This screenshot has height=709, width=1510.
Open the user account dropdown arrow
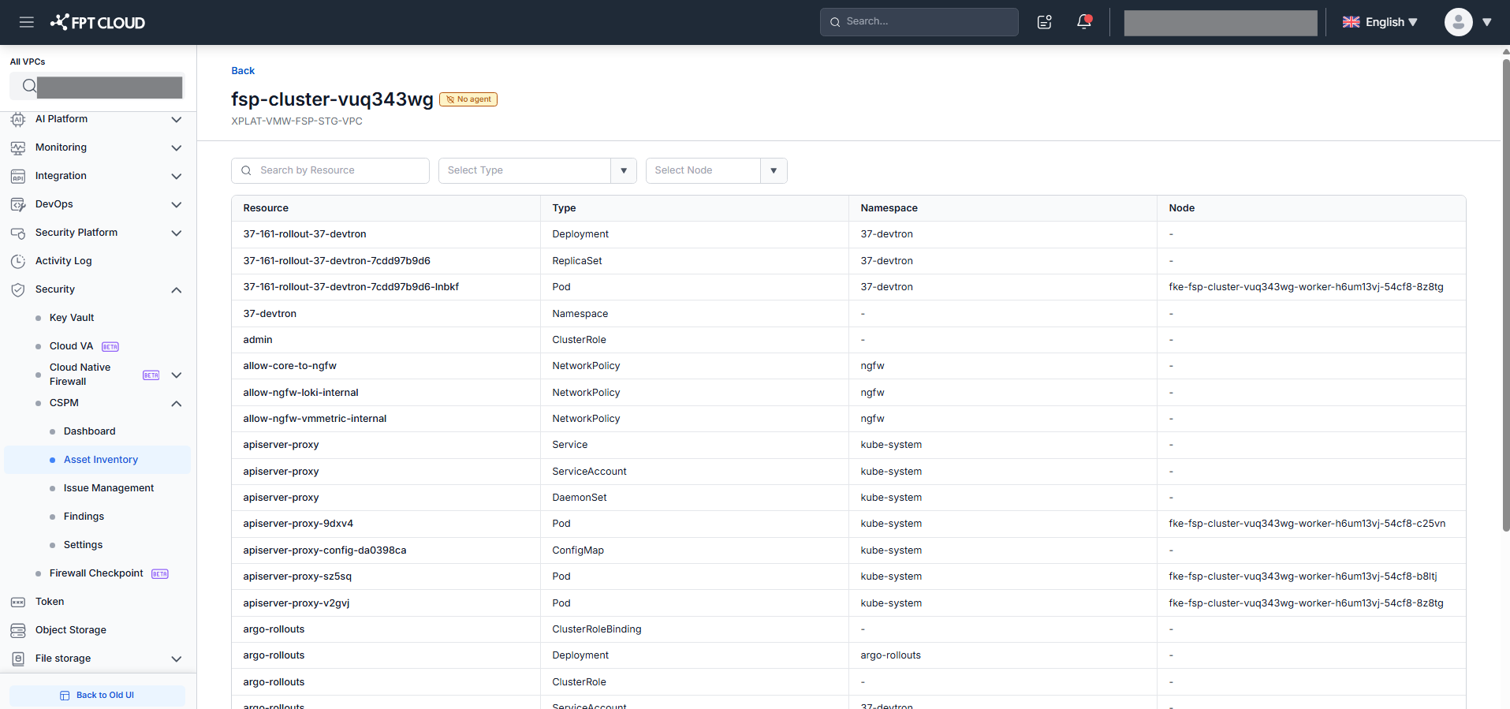pos(1487,22)
